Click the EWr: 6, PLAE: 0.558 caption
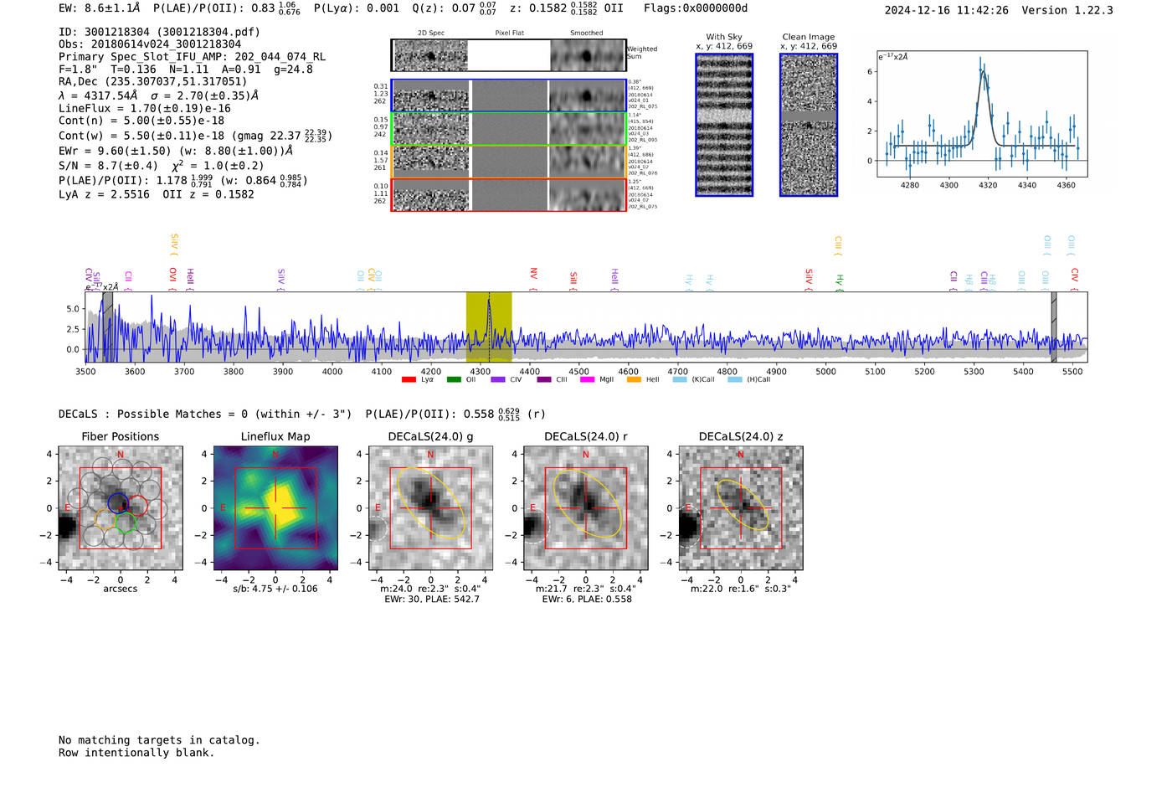The width and height of the screenshot is (1172, 798). [587, 600]
